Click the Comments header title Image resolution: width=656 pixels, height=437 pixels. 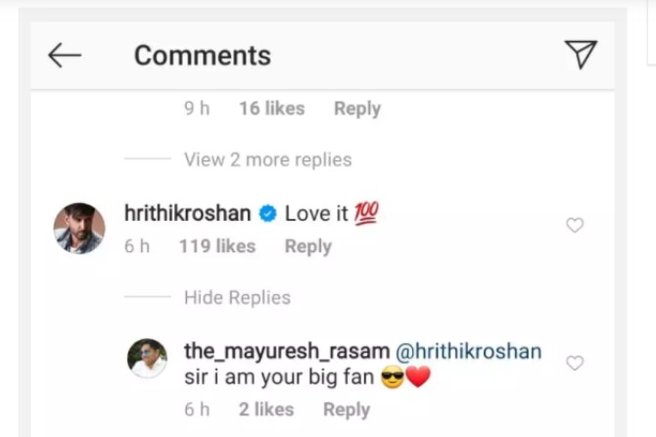[203, 55]
